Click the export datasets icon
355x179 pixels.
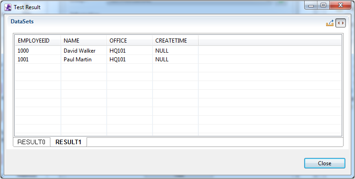[330, 23]
